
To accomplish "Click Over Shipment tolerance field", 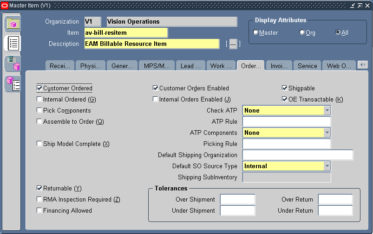I will tap(237, 199).
